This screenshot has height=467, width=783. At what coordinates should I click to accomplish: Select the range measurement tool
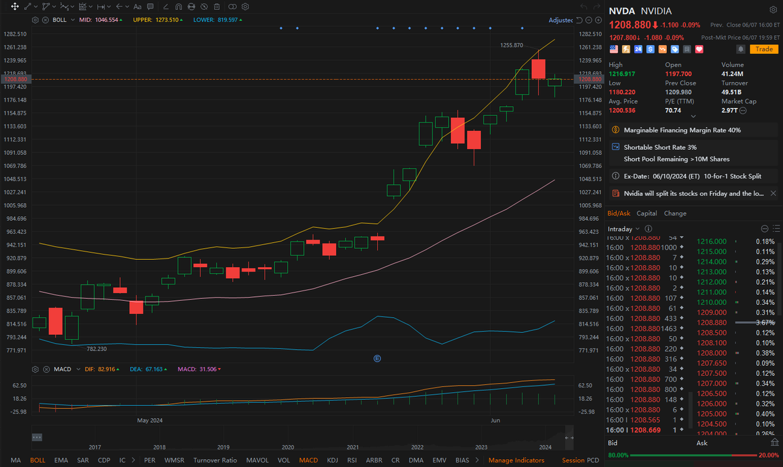[82, 7]
